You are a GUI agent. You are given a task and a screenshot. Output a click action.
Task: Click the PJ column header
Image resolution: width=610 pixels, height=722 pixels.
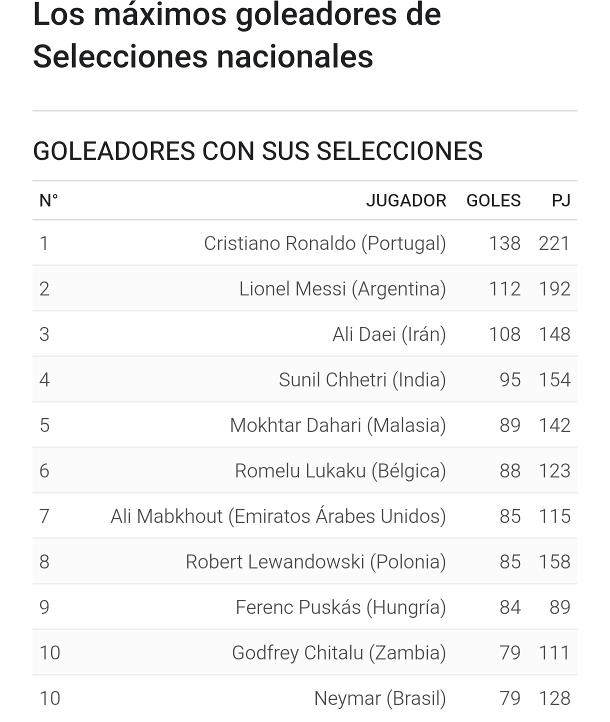coord(561,200)
